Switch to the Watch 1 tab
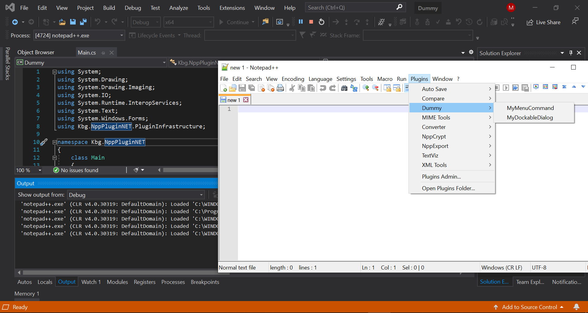 (91, 282)
